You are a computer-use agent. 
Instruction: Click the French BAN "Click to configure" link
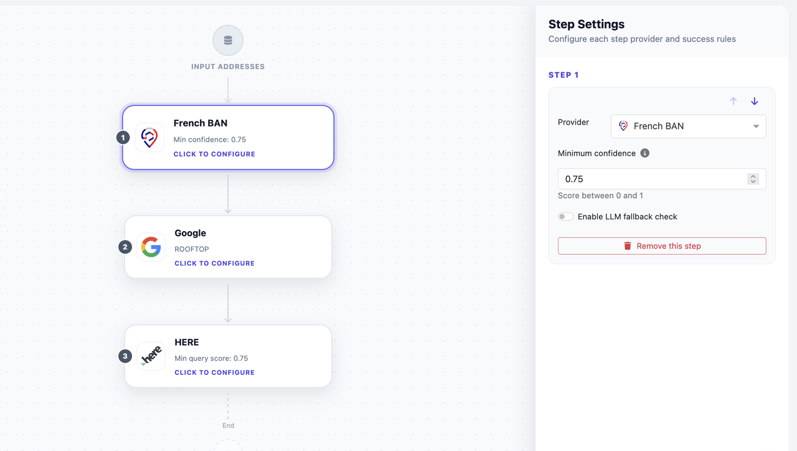click(x=214, y=154)
